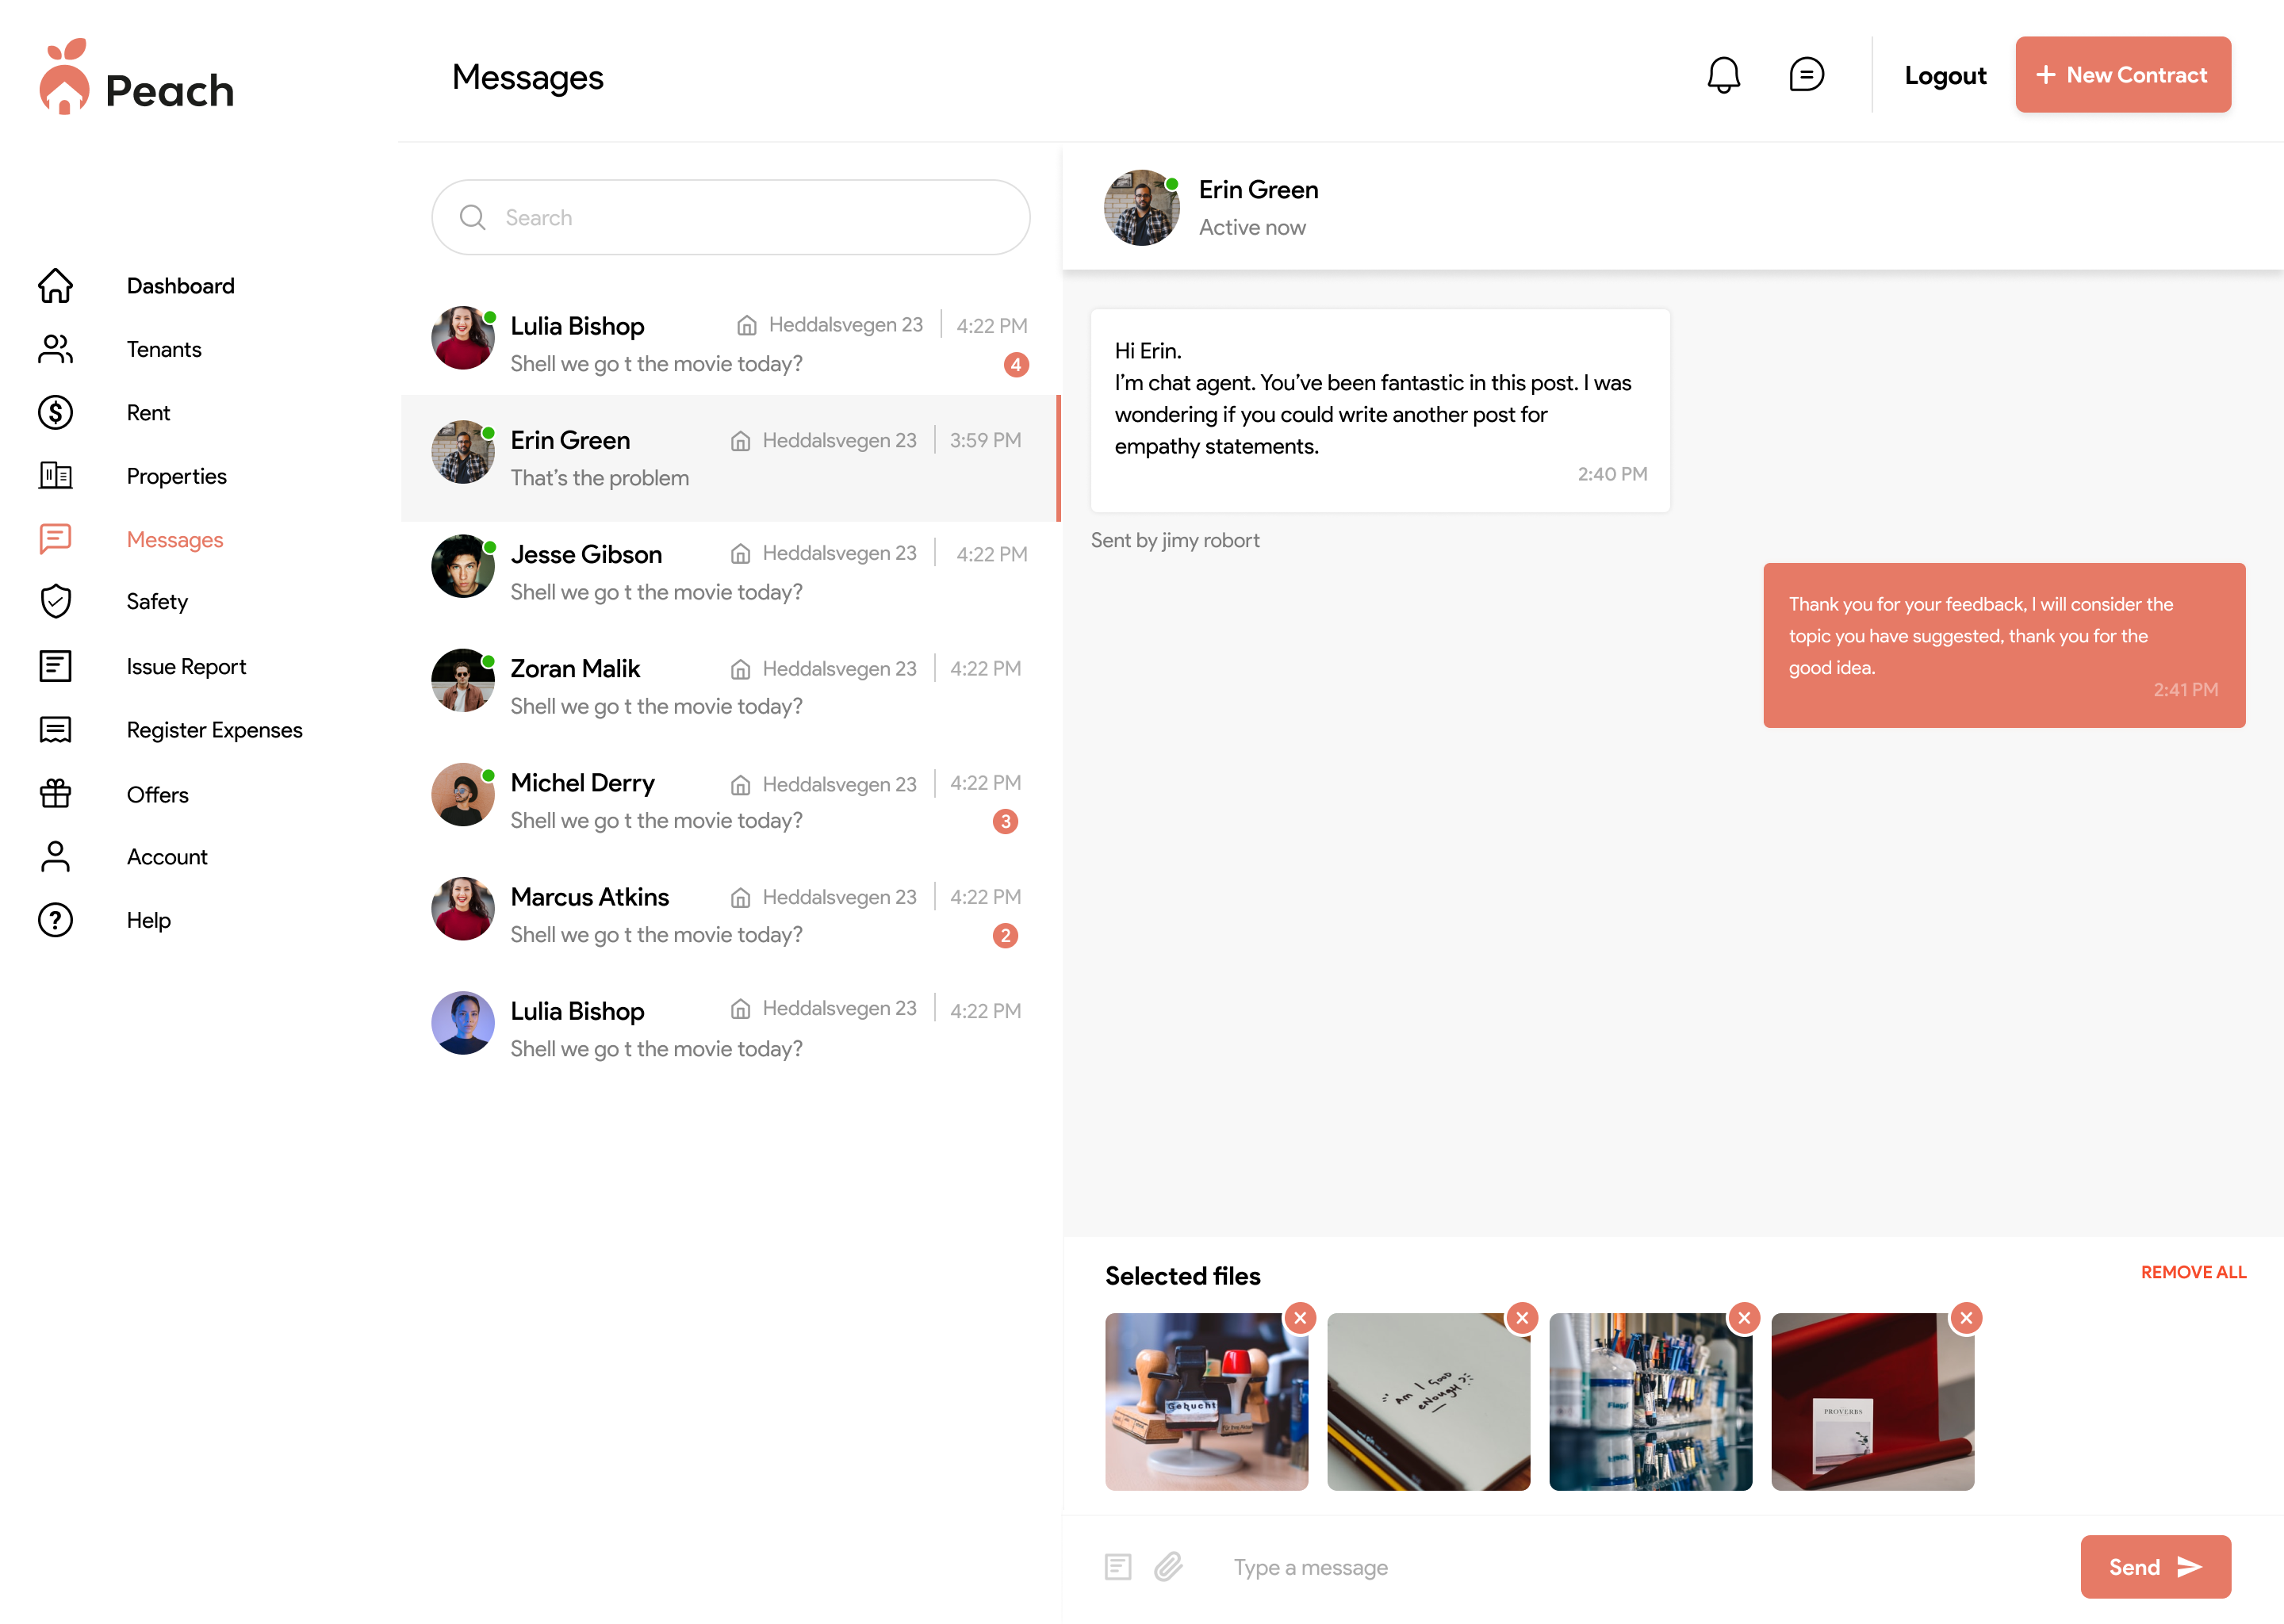Image resolution: width=2284 pixels, height=1624 pixels.
Task: Open Register Expenses section
Action: pos(214,730)
